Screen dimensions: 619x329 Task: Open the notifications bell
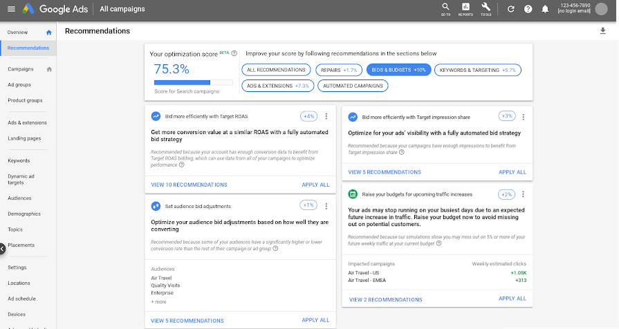coord(545,9)
